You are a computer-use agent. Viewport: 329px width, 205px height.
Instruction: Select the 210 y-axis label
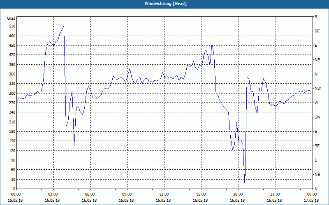click(x=12, y=122)
